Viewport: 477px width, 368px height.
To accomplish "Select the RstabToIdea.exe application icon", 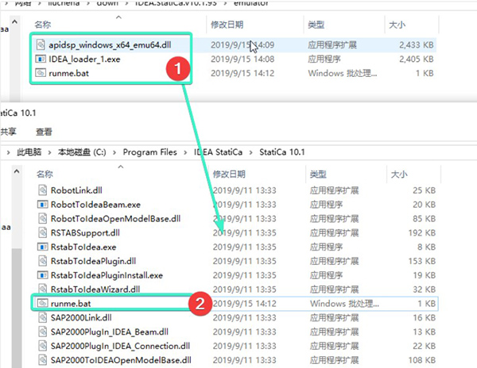I will (x=45, y=247).
